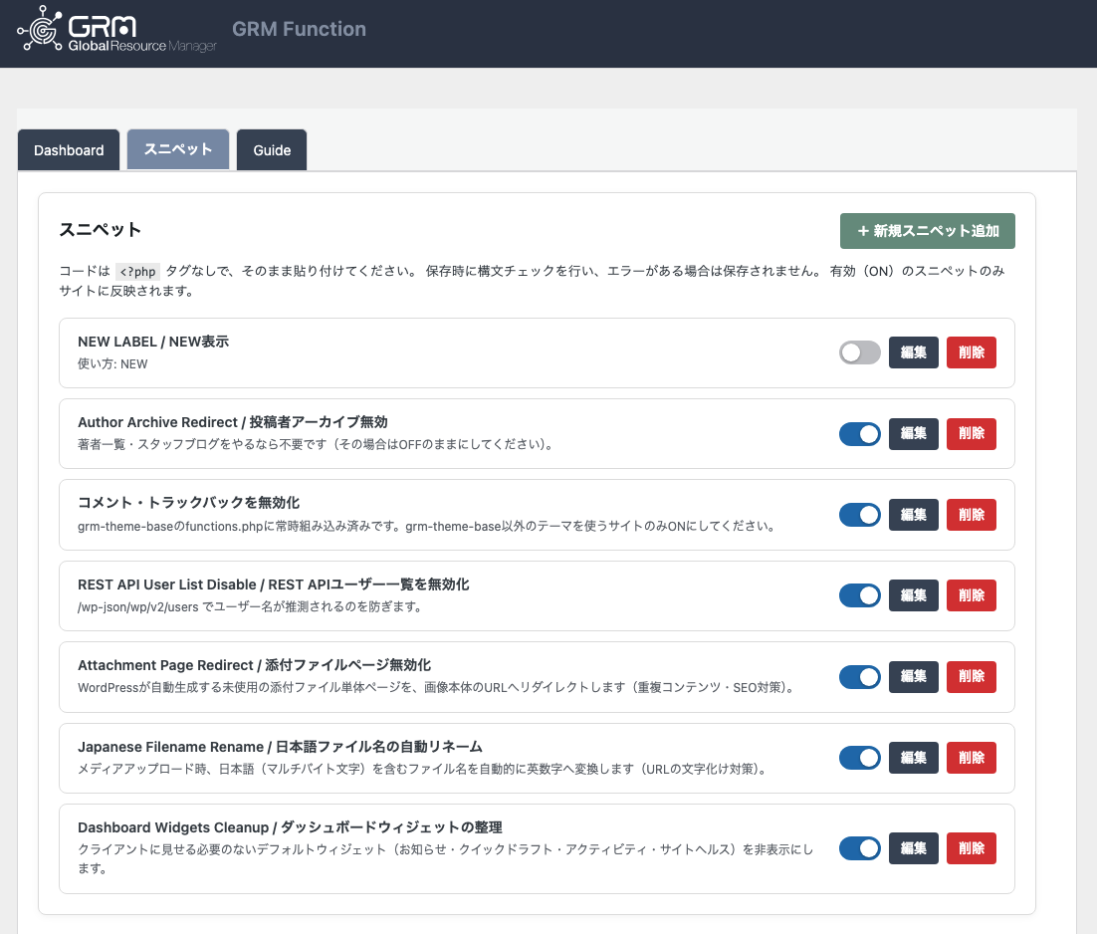Delete the REST API User List snippet
The width and height of the screenshot is (1097, 934).
click(971, 595)
